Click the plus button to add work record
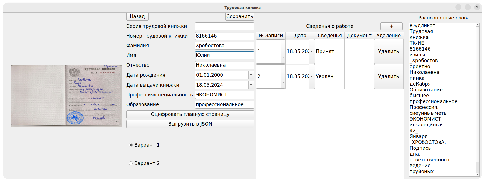Image resolution: width=485 pixels, height=182 pixels. tap(391, 26)
